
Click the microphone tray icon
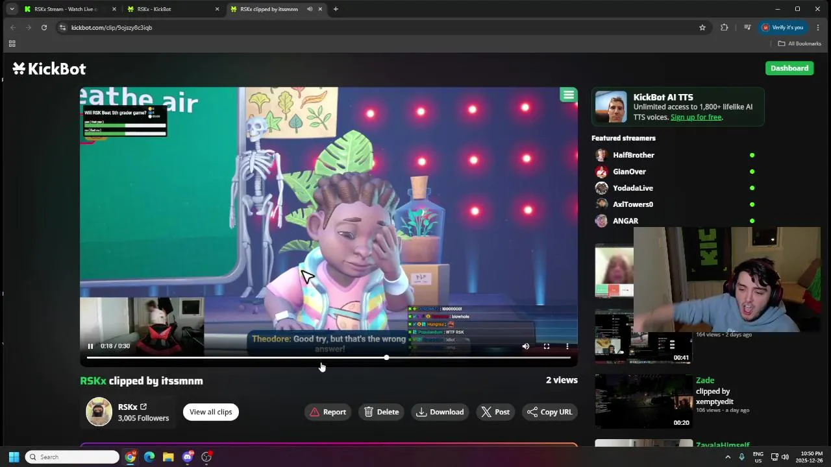(x=742, y=457)
